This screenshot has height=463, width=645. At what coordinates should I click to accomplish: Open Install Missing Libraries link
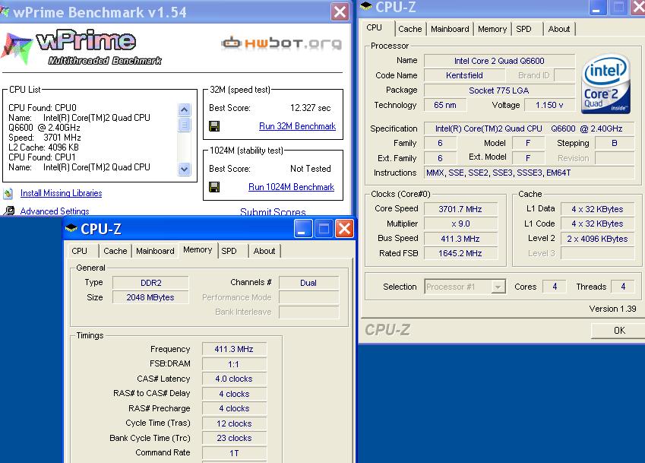(61, 193)
